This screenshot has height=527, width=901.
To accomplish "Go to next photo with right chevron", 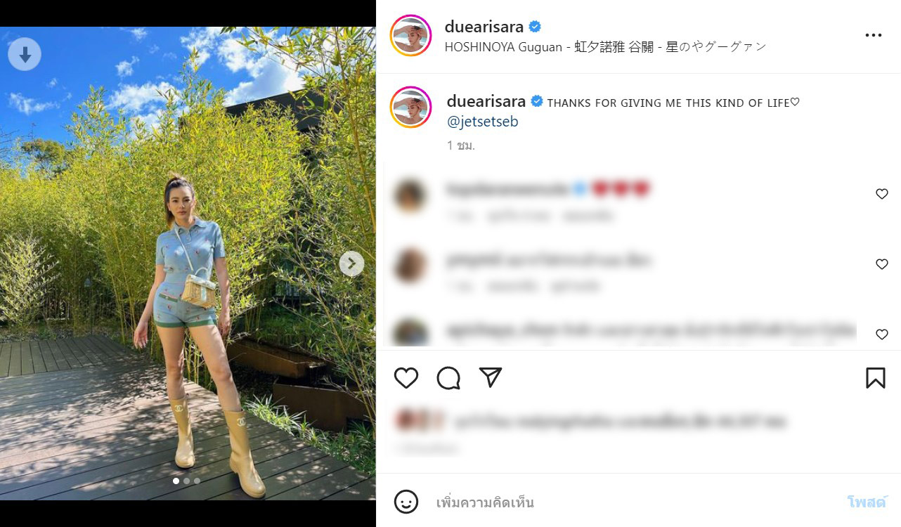I will [351, 263].
